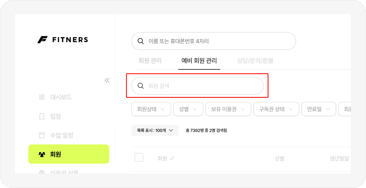Click the gift icon for 이용권 상품
This screenshot has width=366, height=188.
42,172
